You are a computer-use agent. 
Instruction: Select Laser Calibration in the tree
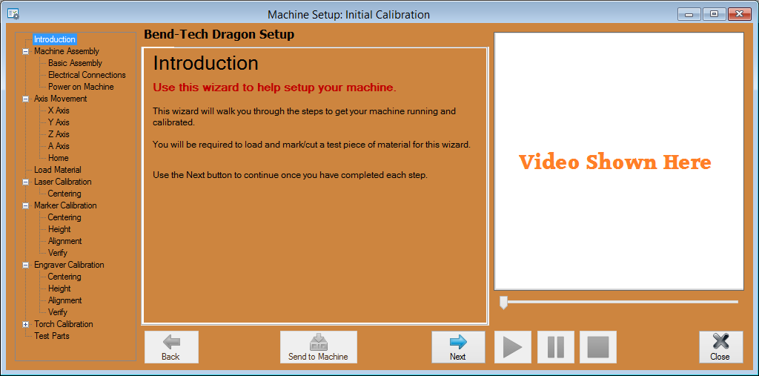[62, 182]
